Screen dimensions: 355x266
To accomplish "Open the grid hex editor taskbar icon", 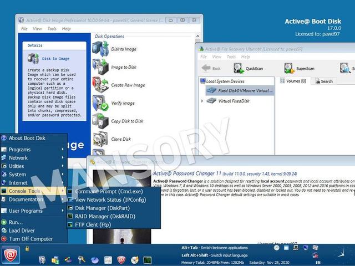I will pos(108,260).
